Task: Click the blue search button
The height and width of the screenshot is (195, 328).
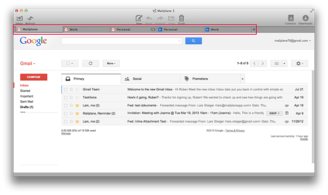Action: (194, 41)
